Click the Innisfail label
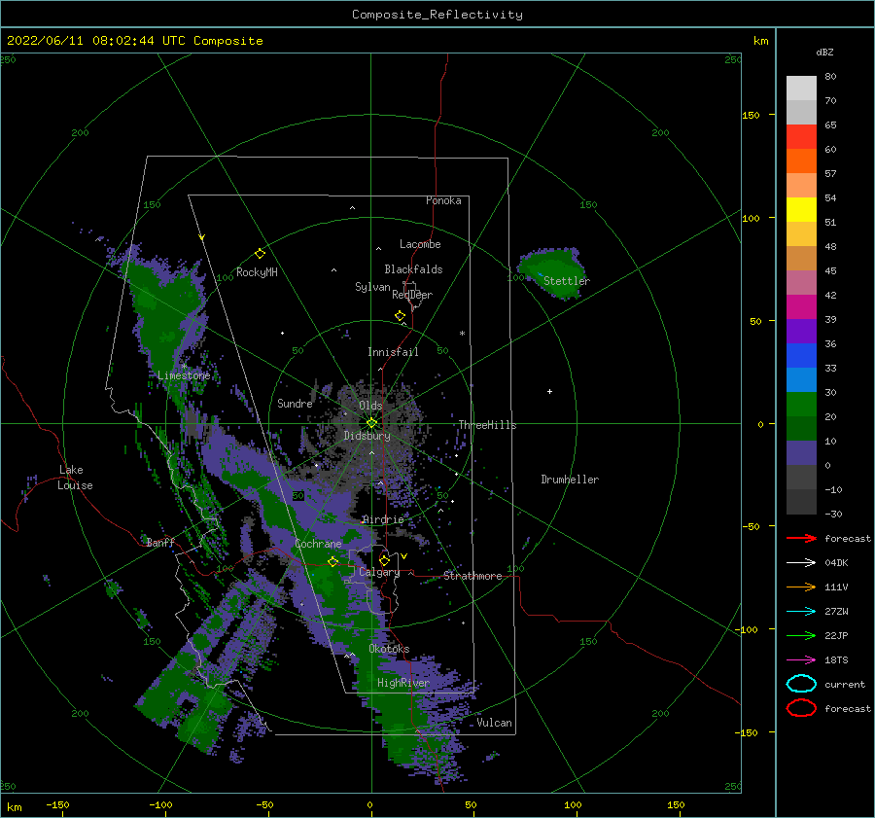This screenshot has width=875, height=818. (393, 352)
